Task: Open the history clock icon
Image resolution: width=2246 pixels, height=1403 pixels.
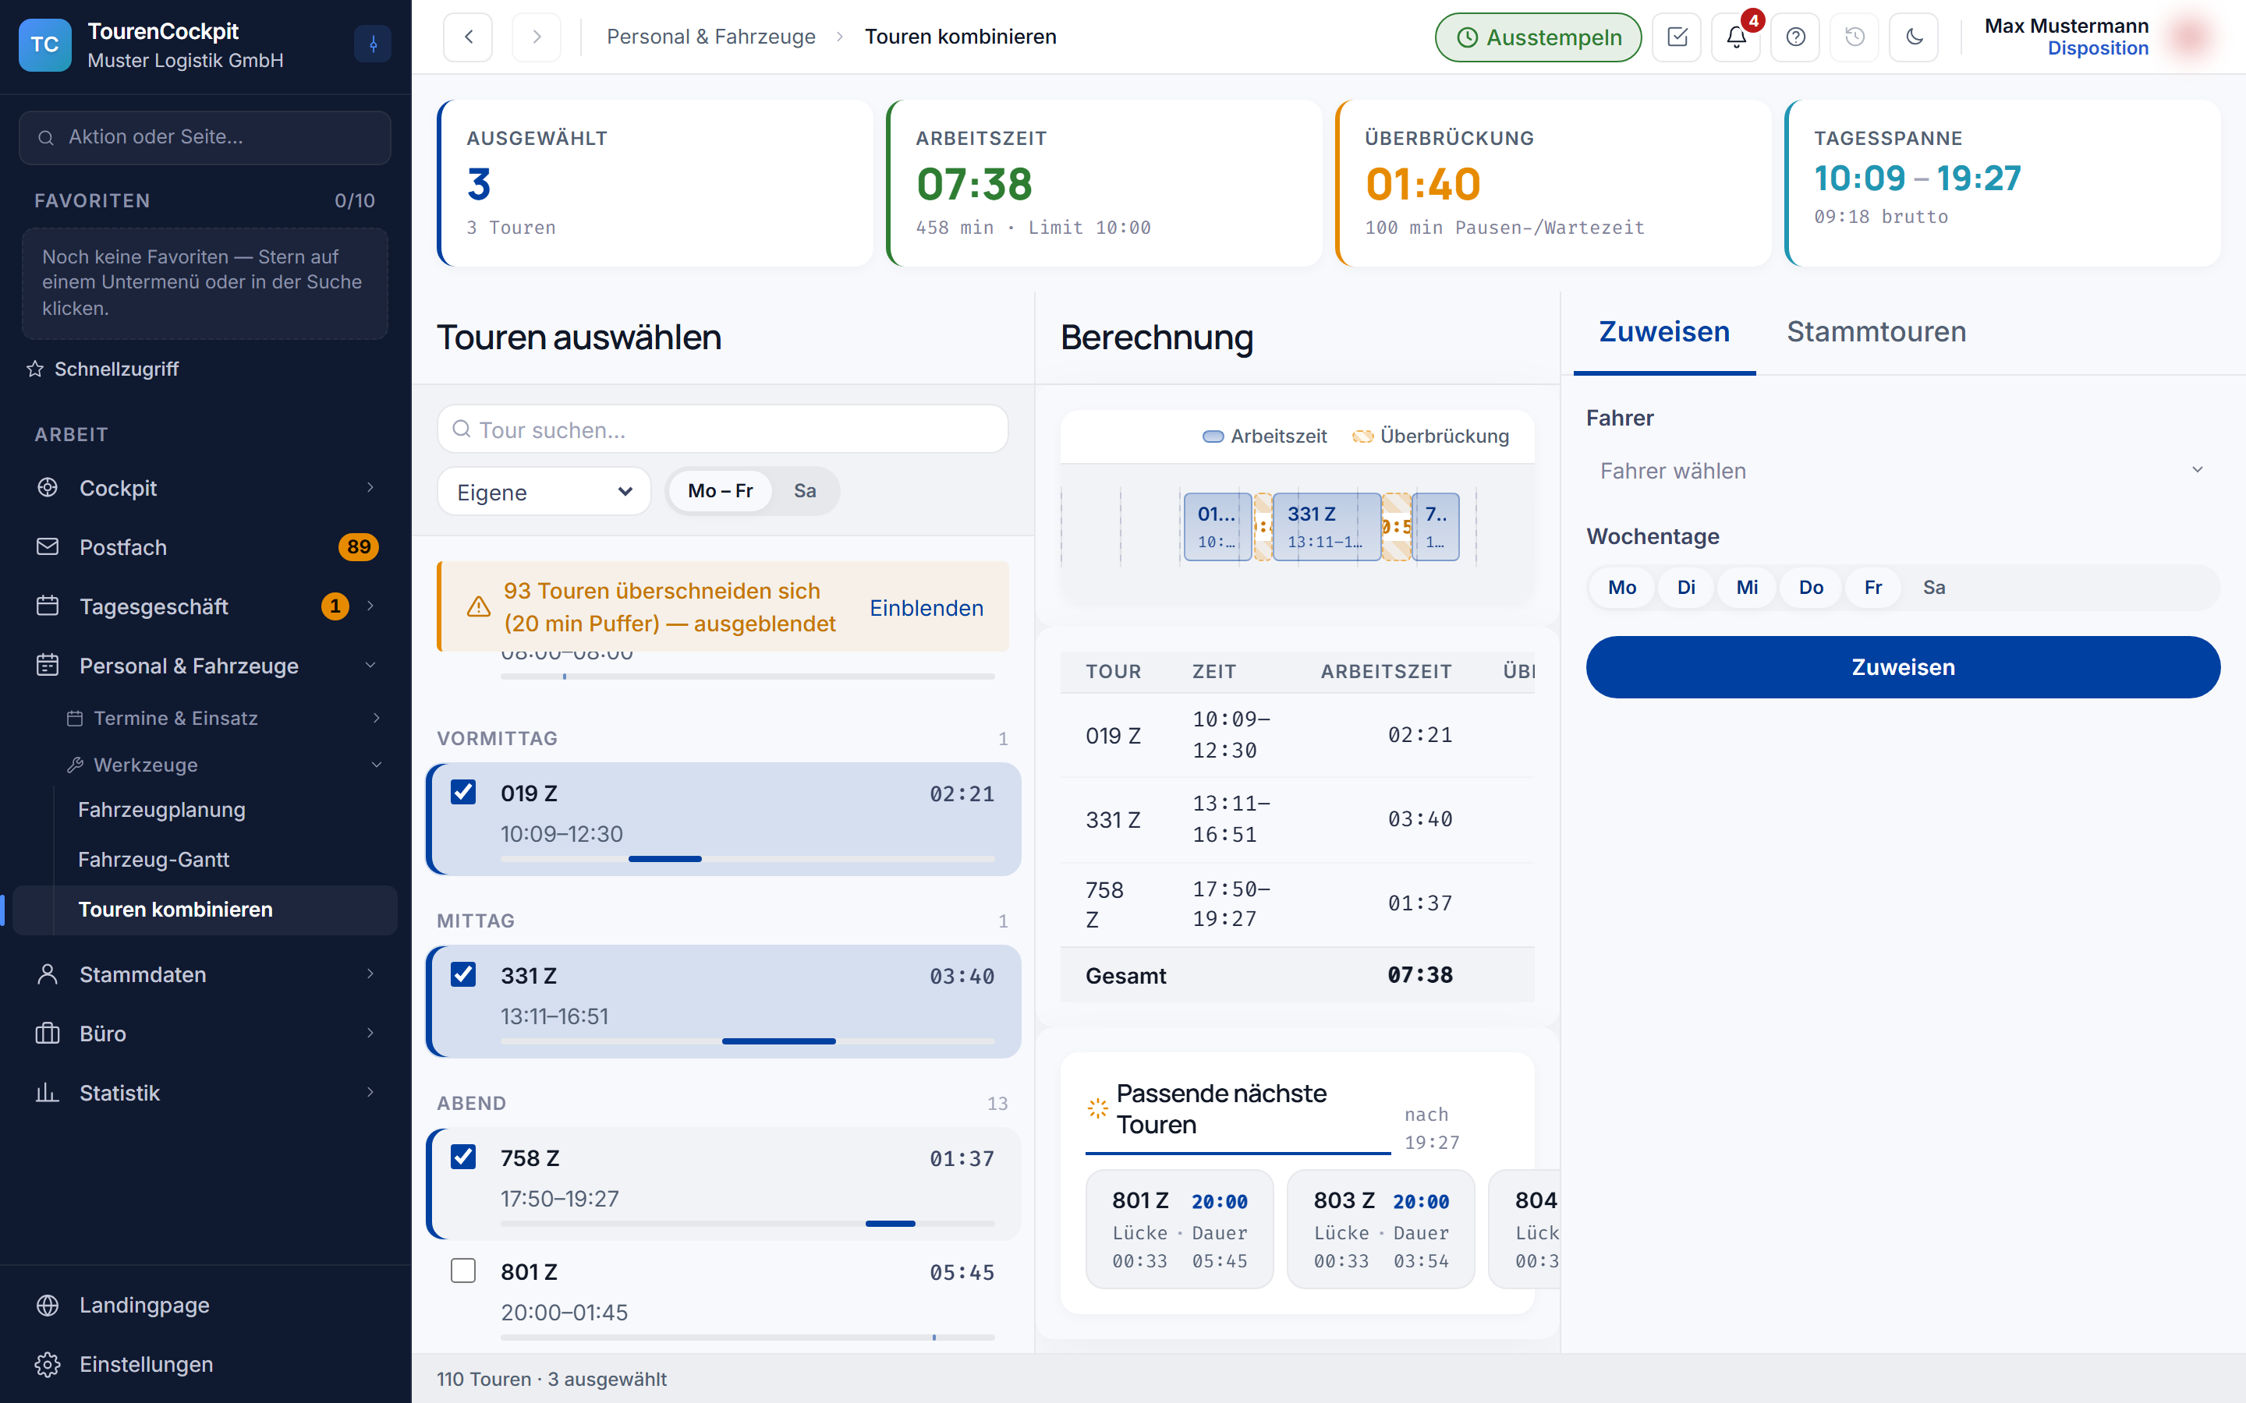Action: pos(1855,37)
